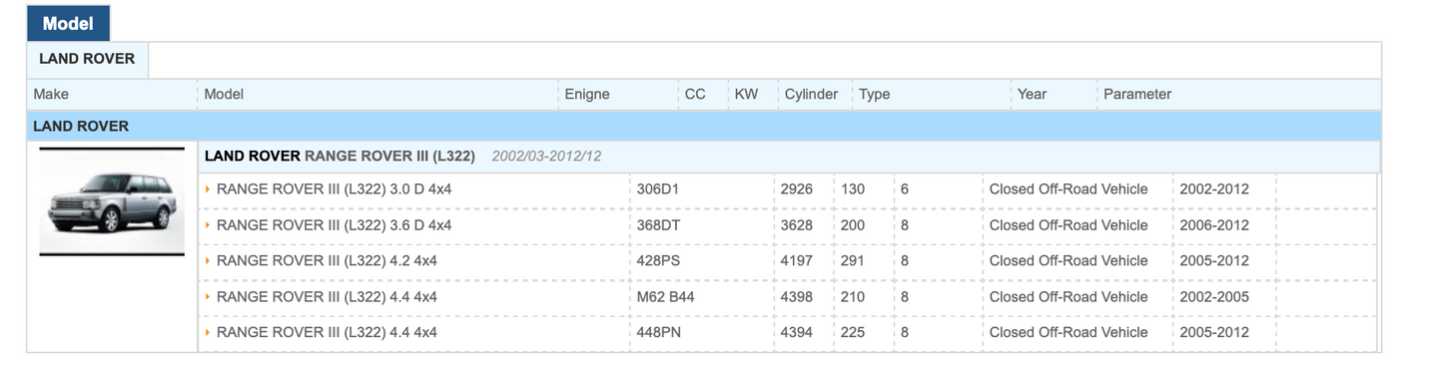The image size is (1443, 367).
Task: Click the LAND ROVER blue group row
Action: pyautogui.click(x=704, y=127)
